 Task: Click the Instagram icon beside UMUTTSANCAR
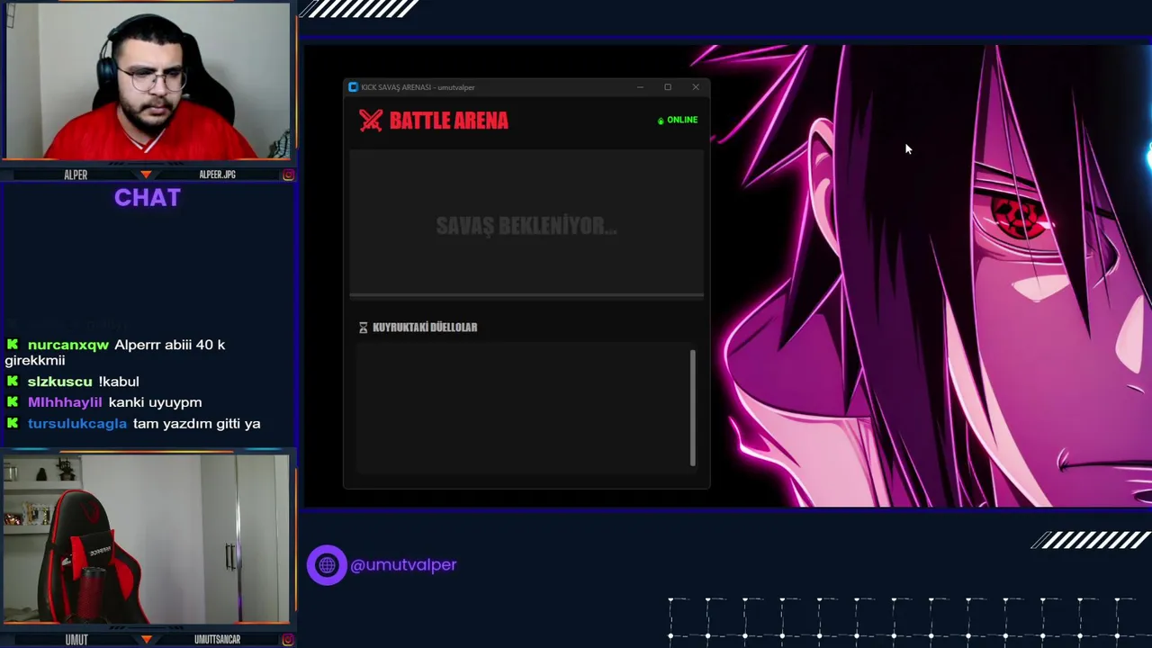(x=288, y=640)
